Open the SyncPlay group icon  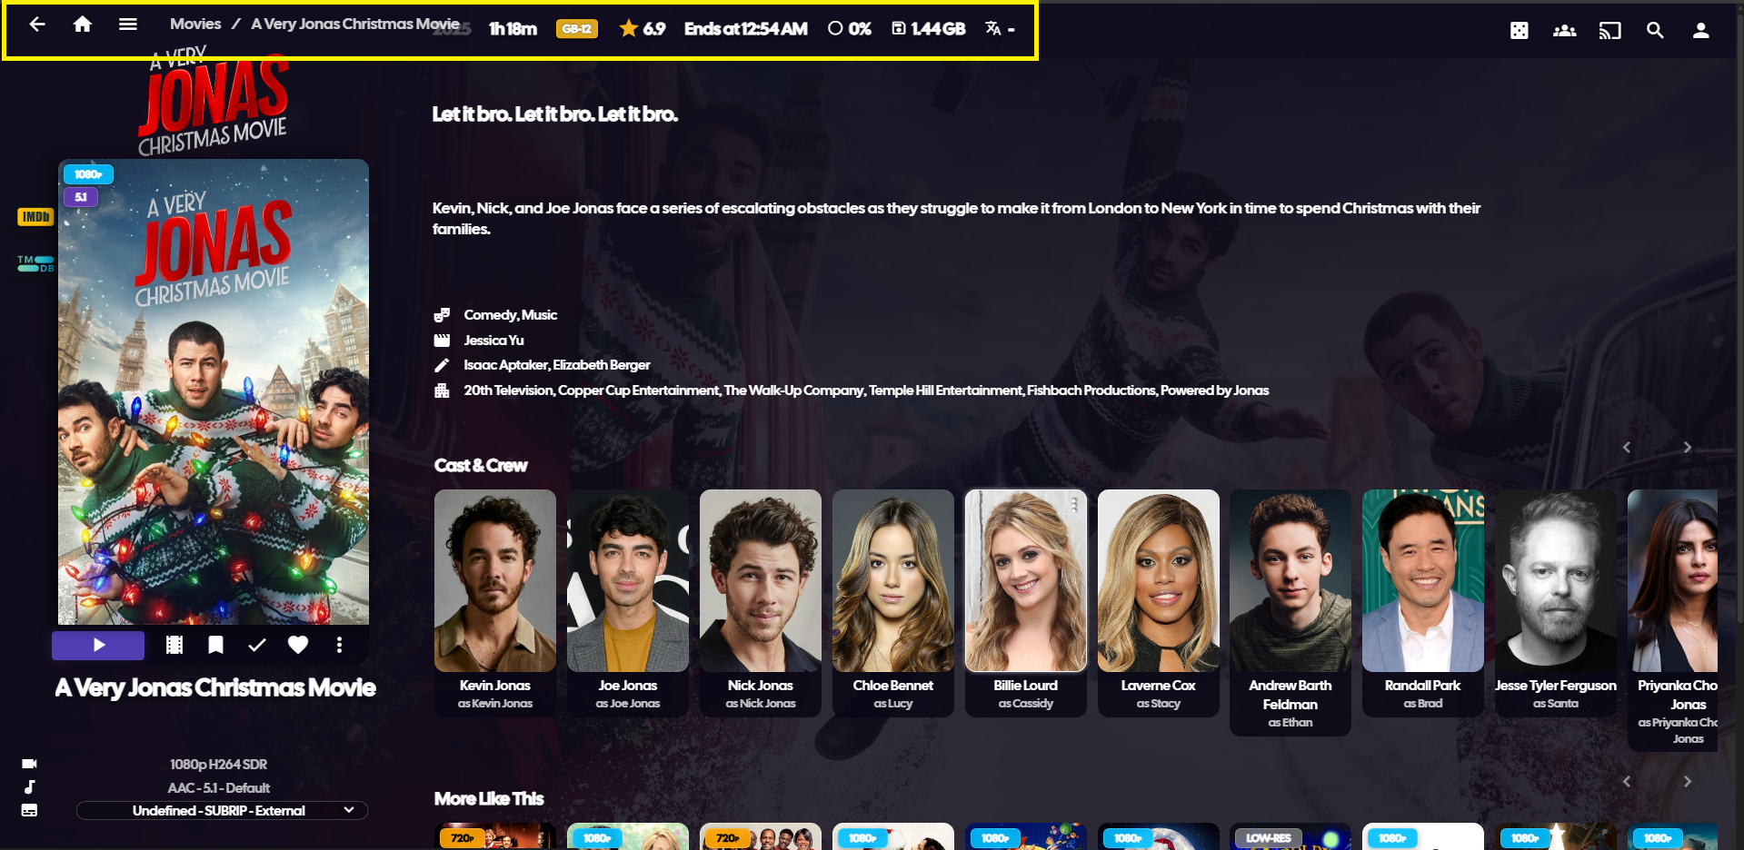click(x=1564, y=31)
